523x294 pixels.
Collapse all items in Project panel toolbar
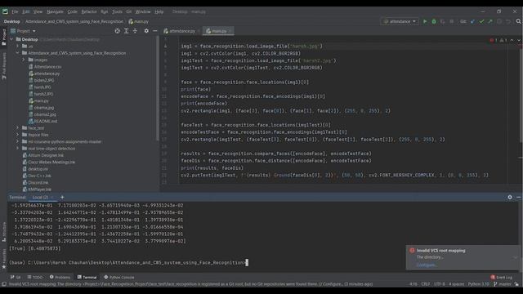click(x=135, y=31)
